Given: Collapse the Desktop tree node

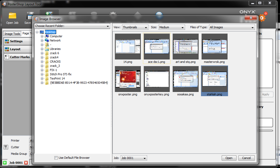Looking at the screenshot, I should tap(37, 32).
